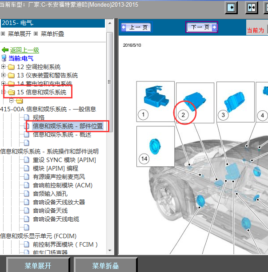Expand the 12 空调控制系统 folder

coord(3,66)
